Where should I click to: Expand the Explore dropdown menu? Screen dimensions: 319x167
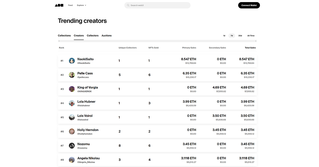click(82, 5)
